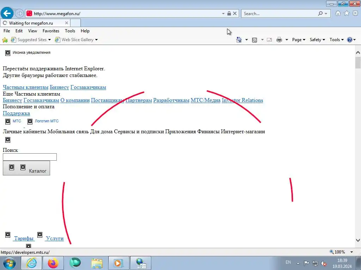Close the megafon.ru tab
Screen dimensions: 361x270
click(x=67, y=23)
